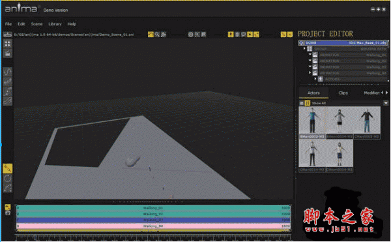Select the man in blue t-shirt actor thumbnail
The height and width of the screenshot is (242, 391).
312,123
